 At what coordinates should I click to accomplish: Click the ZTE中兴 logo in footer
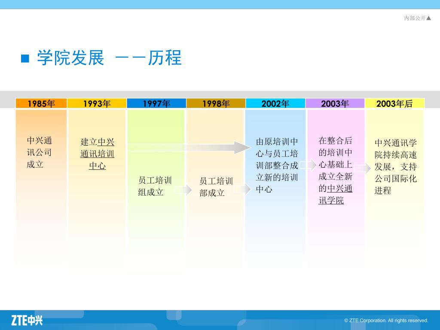pos(27,320)
